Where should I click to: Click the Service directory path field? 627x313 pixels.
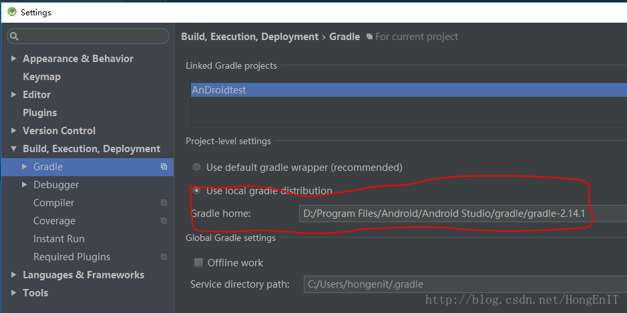pos(461,284)
